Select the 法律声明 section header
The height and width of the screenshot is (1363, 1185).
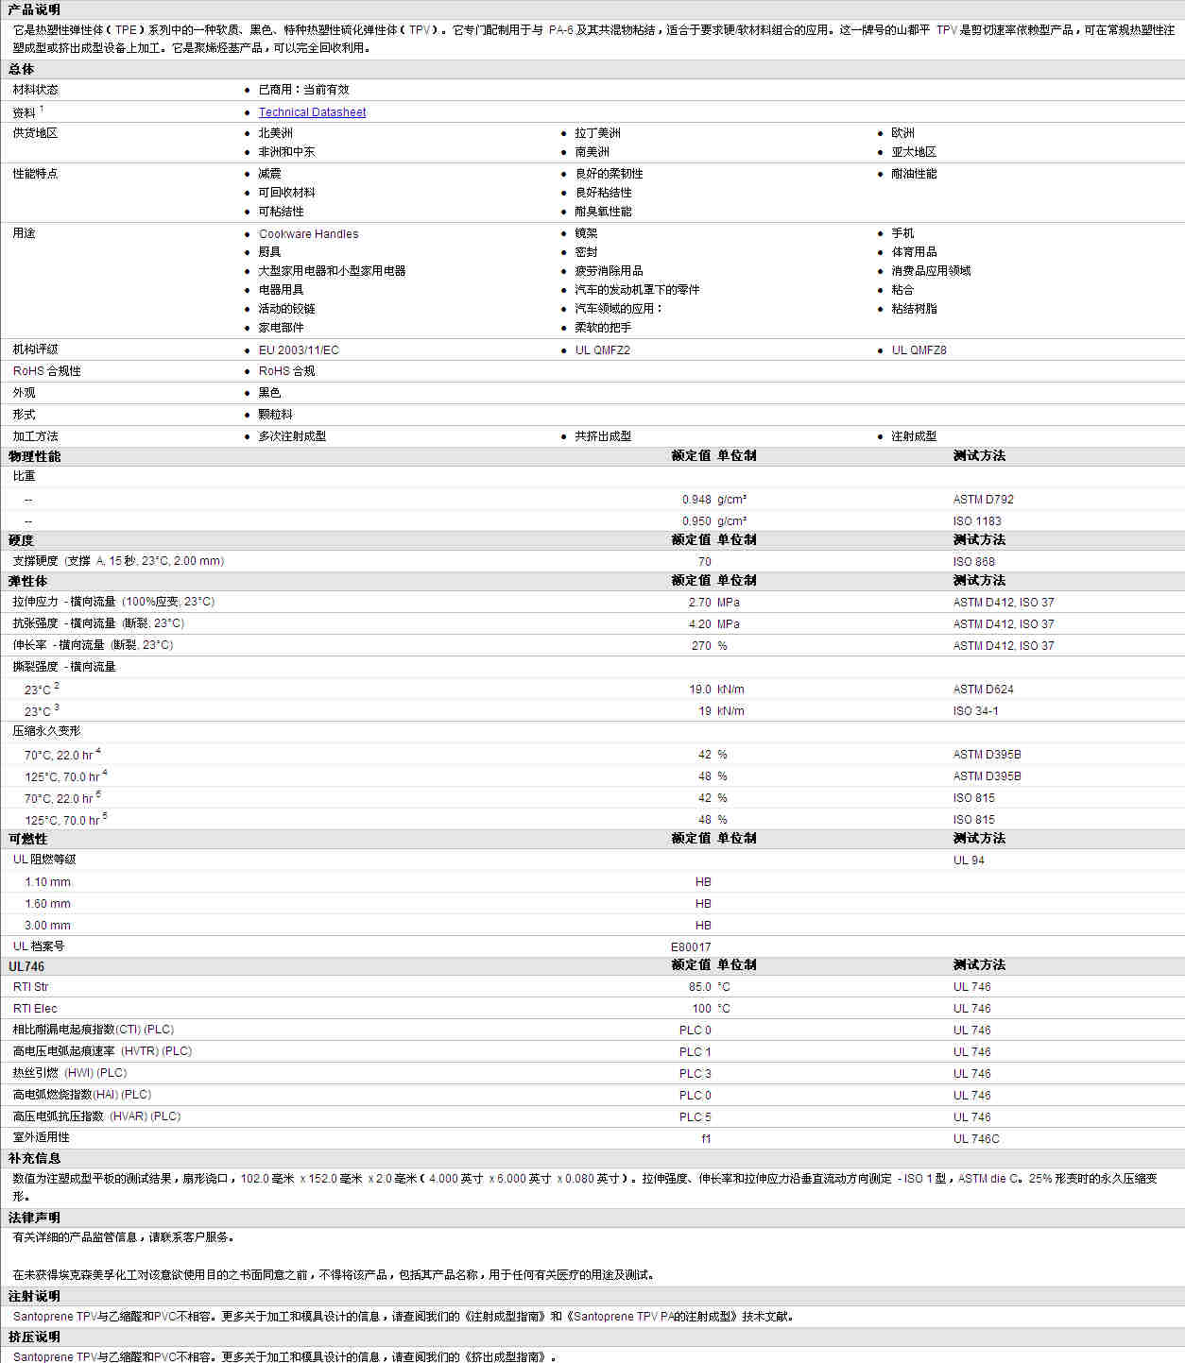(35, 1218)
